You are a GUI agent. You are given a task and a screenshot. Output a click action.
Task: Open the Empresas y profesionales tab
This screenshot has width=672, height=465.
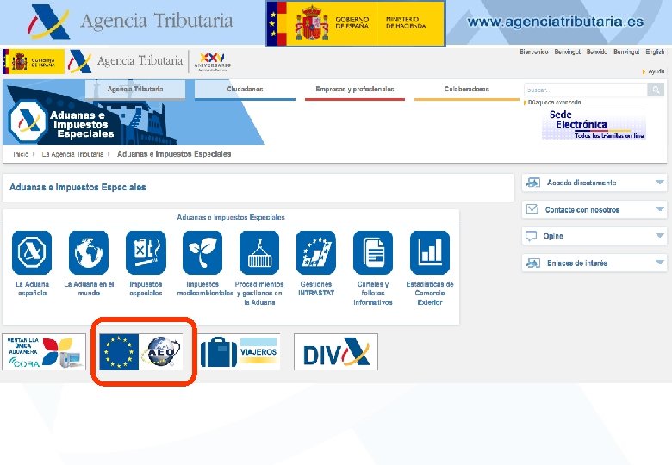(x=355, y=89)
